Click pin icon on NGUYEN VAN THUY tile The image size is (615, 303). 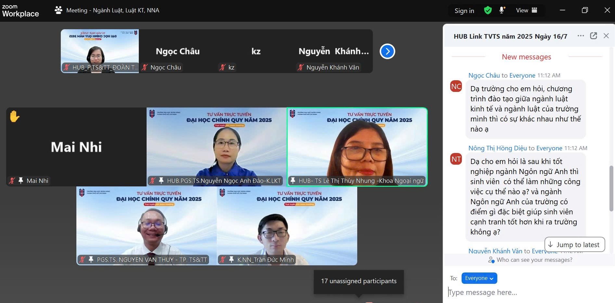pos(91,259)
